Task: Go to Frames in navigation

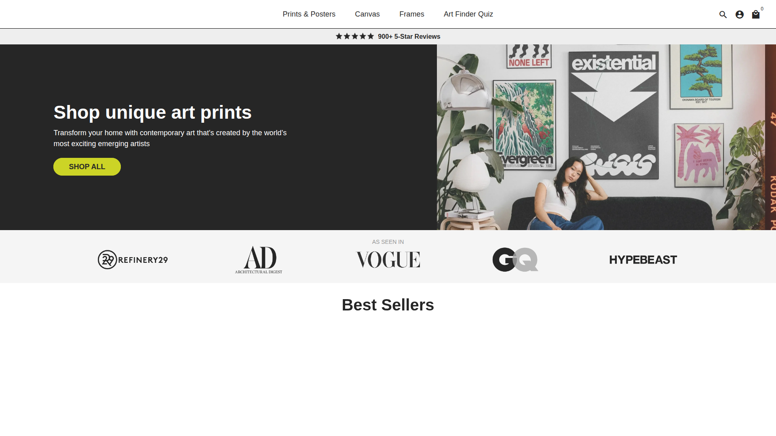Action: pyautogui.click(x=411, y=14)
